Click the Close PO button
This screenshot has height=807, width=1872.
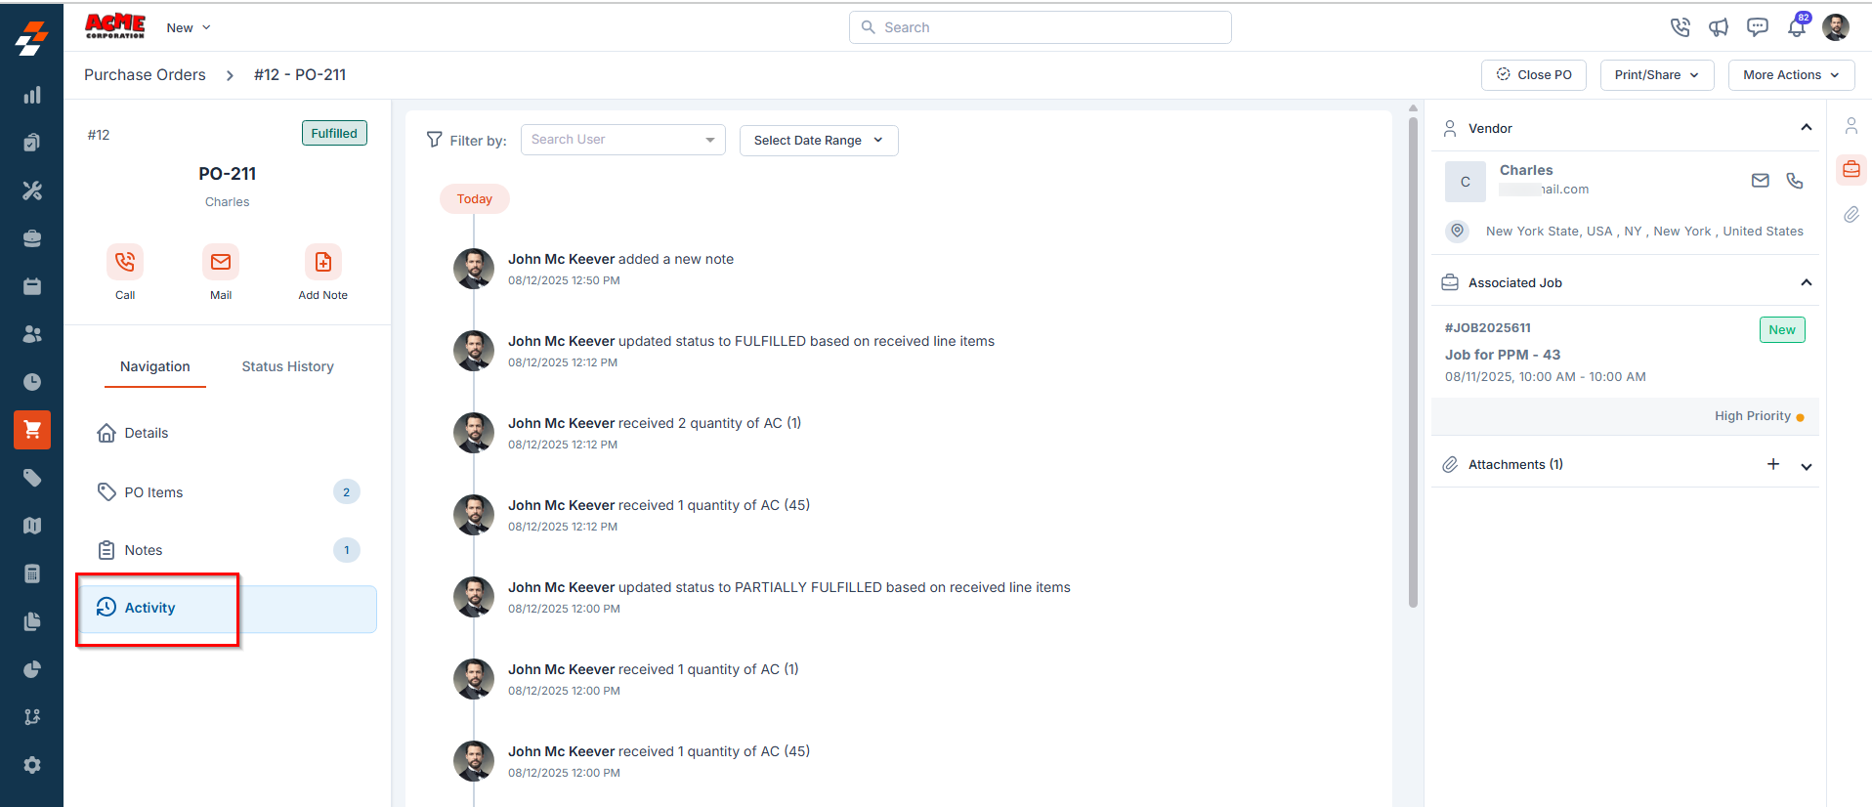(x=1534, y=75)
